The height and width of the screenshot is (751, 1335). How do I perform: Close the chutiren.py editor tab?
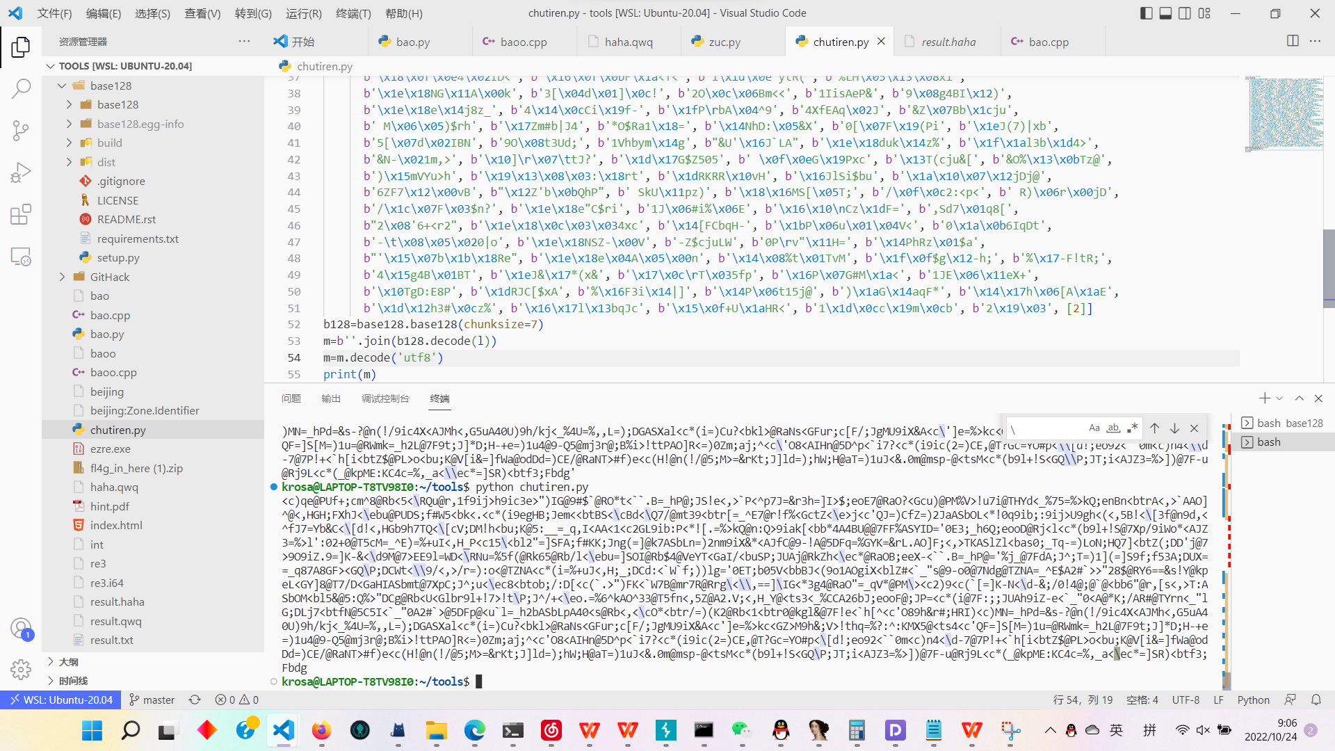coord(882,41)
